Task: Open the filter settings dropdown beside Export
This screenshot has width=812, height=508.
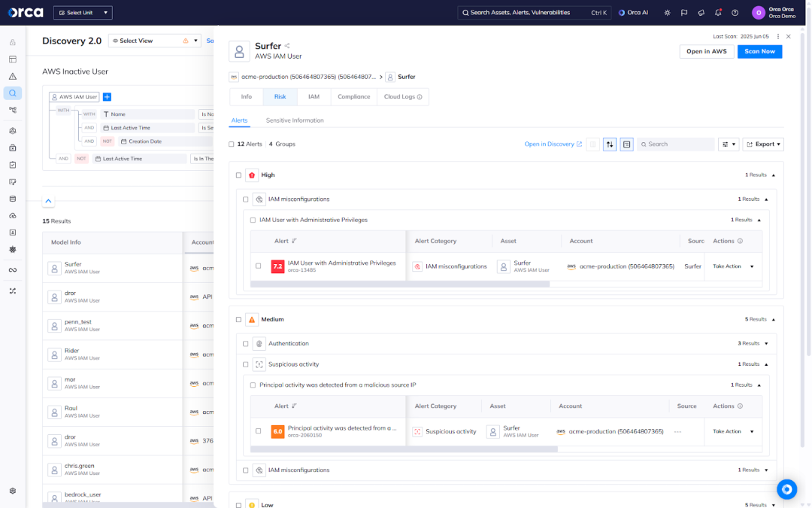Action: [728, 144]
